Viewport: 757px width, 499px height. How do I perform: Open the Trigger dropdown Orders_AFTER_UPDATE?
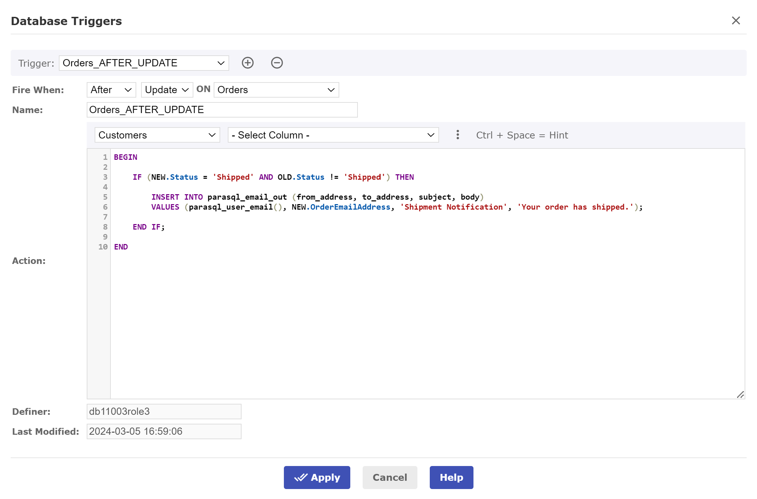point(144,63)
